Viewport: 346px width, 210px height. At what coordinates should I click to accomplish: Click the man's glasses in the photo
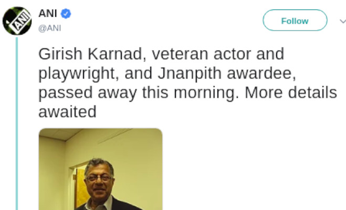click(99, 178)
